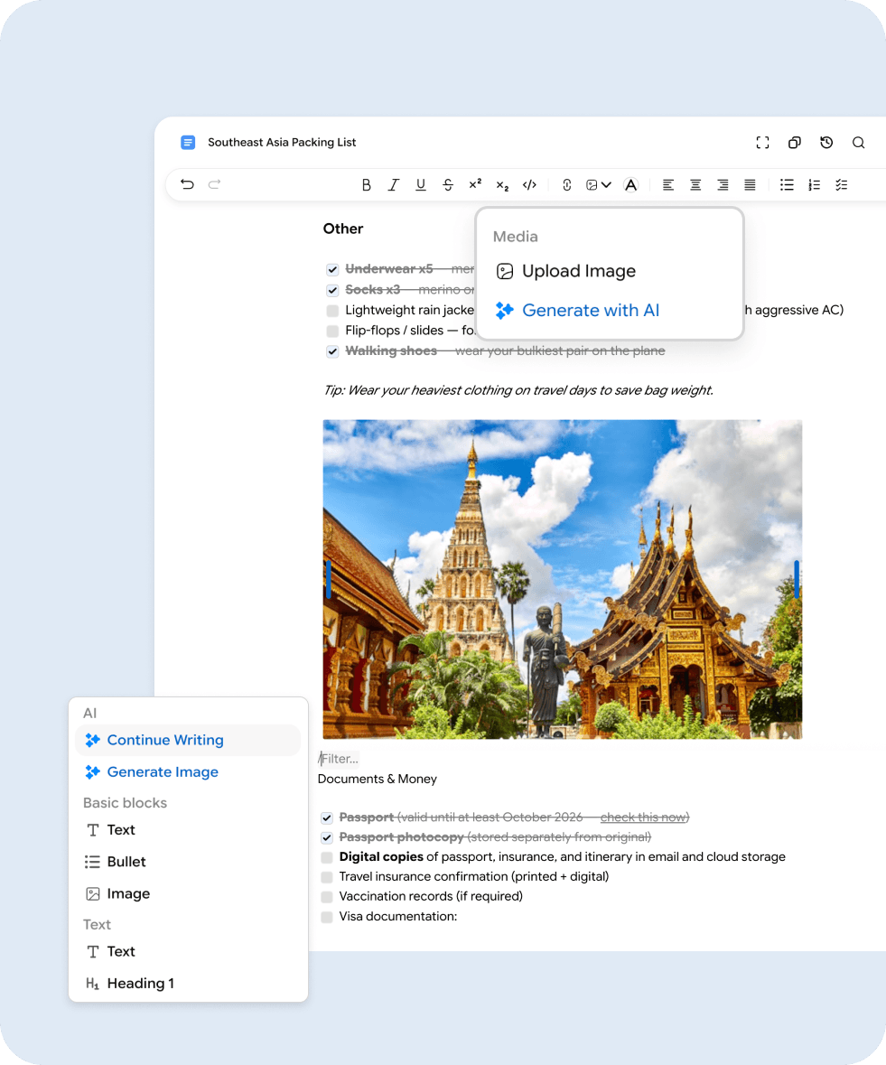Select Text under Basic blocks
Viewport: 886px width, 1065px height.
188,830
